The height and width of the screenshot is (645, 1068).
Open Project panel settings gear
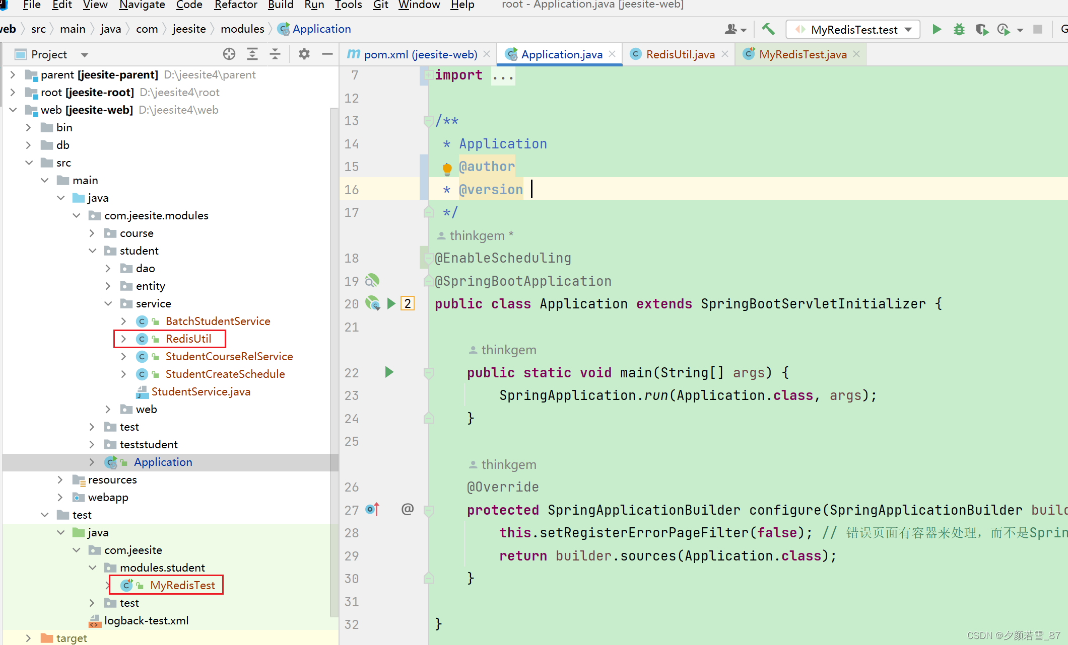(304, 54)
